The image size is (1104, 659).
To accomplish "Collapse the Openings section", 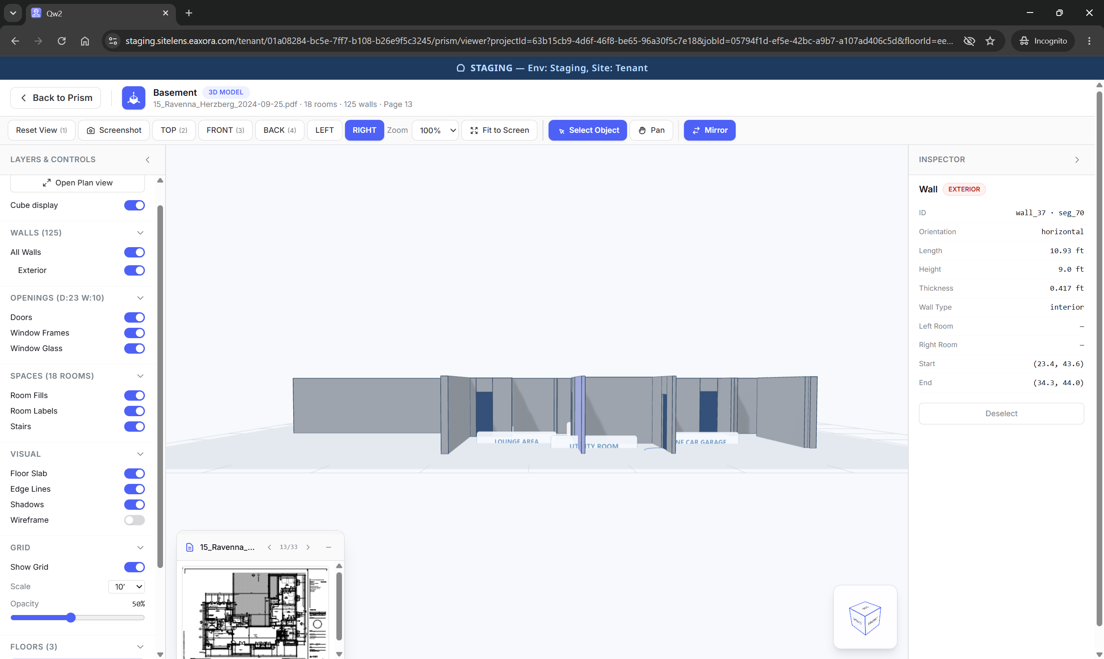I will point(140,298).
